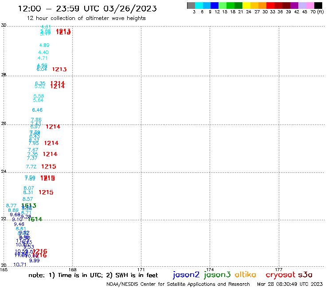
Task: Click the altika satellite legend label
Action: coord(246,275)
